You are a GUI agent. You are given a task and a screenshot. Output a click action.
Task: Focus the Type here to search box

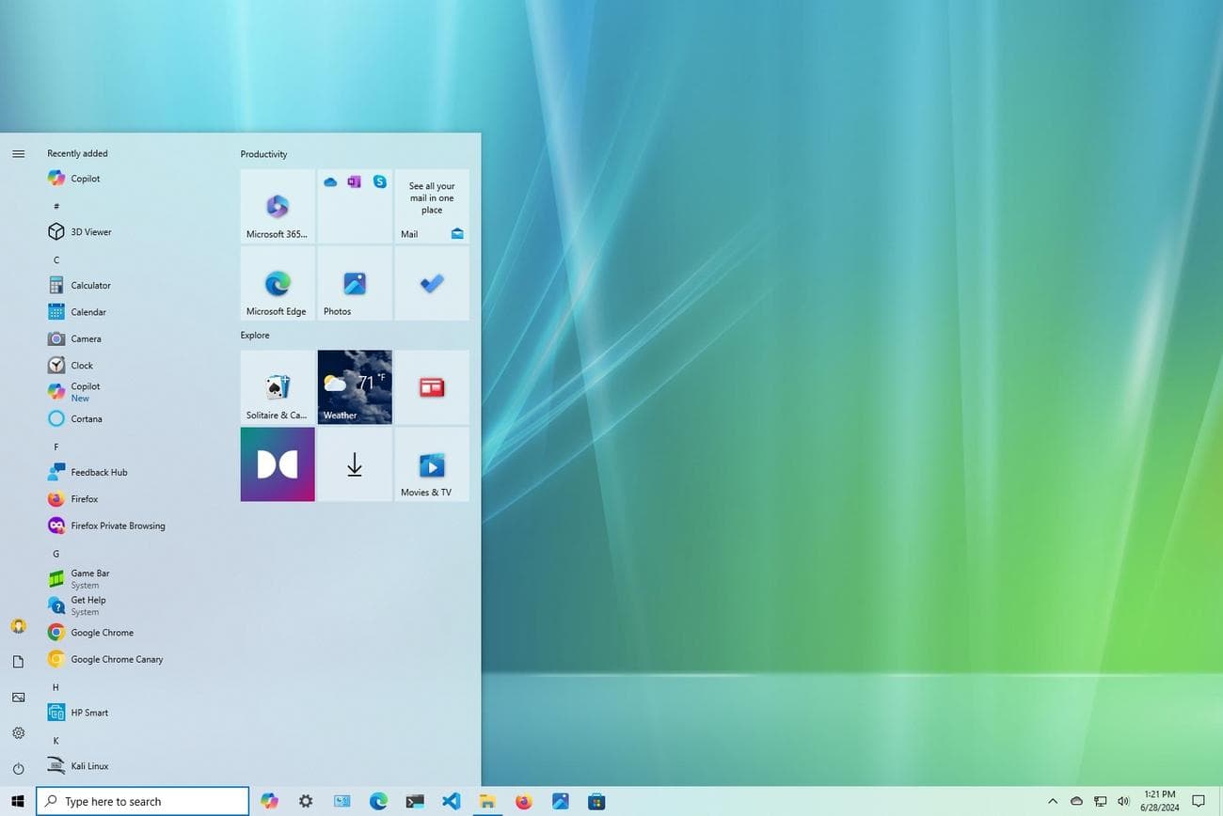coord(142,801)
